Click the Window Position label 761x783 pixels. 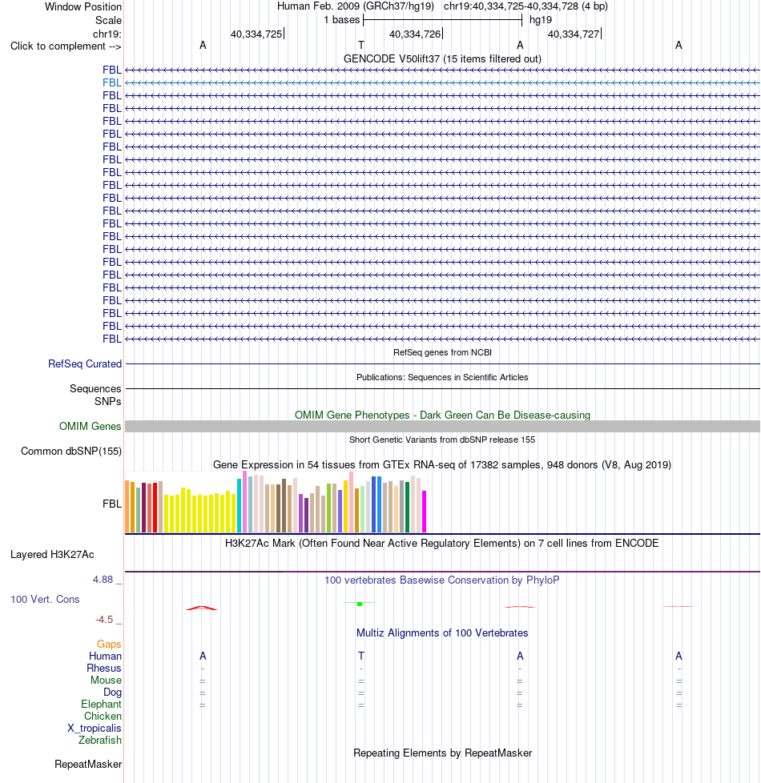tap(83, 6)
